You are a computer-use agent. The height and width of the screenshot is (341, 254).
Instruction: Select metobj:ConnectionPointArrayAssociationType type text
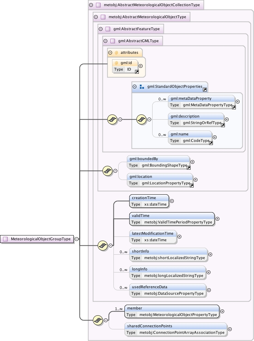[x=182, y=332]
